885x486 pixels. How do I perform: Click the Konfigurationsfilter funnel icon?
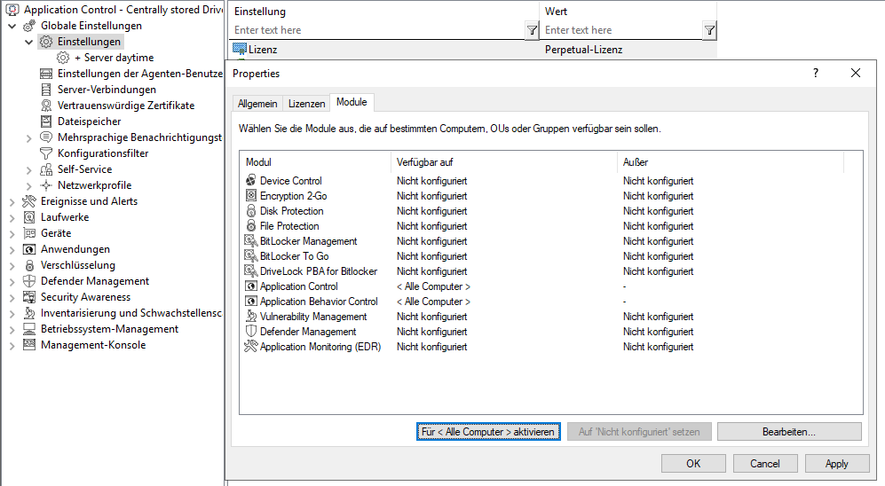[x=47, y=153]
